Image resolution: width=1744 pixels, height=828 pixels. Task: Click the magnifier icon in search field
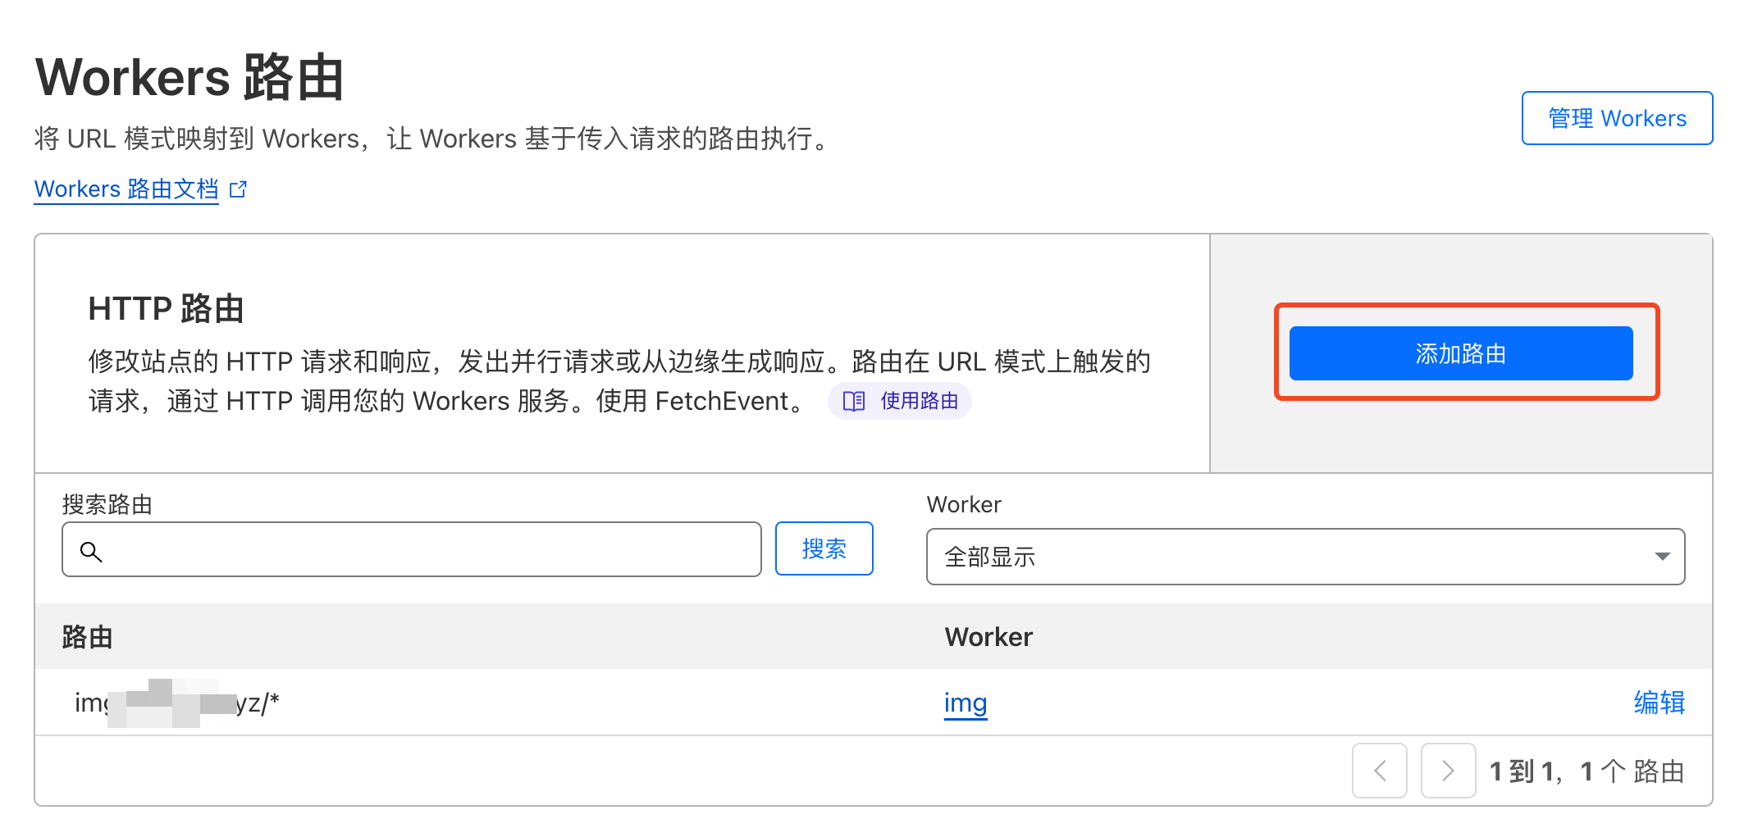91,552
